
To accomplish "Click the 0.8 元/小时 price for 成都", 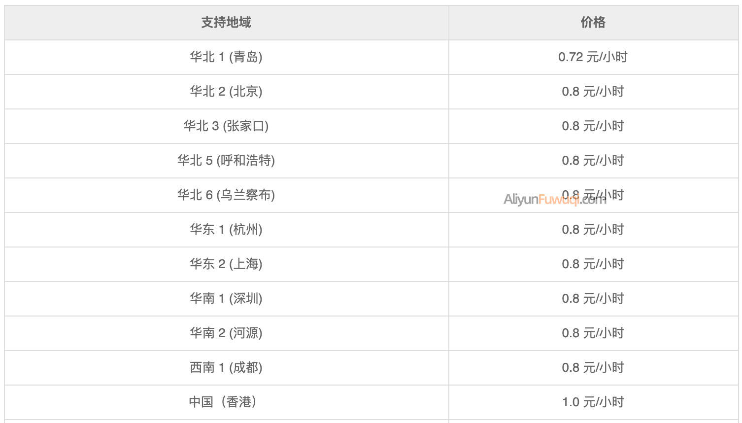I will point(593,368).
